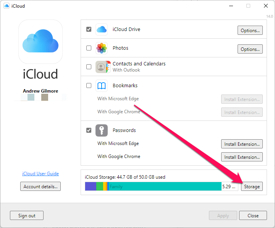The height and width of the screenshot is (228, 275).
Task: Click the Contacts and Calendars label
Action: tap(139, 64)
